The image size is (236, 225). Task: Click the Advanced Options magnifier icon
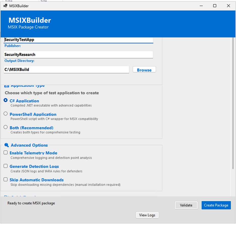pos(7,145)
